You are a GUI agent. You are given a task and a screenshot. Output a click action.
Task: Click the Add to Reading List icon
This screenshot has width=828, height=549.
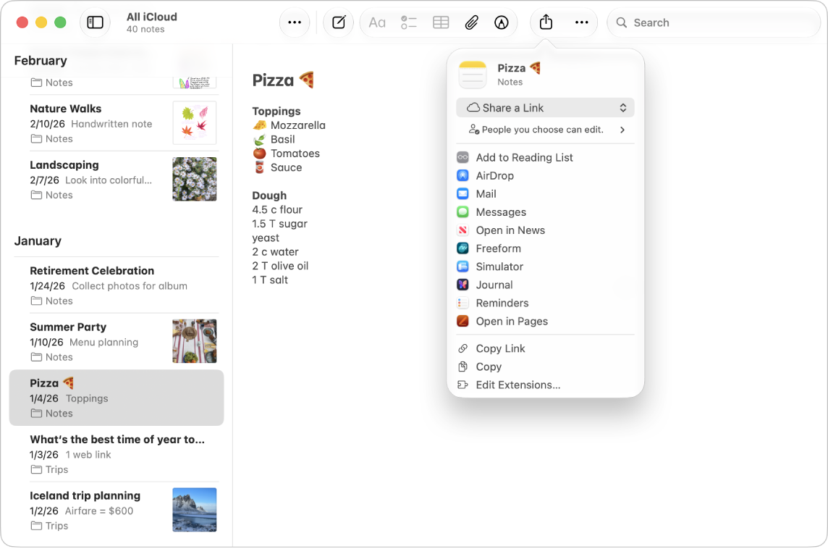click(x=462, y=157)
